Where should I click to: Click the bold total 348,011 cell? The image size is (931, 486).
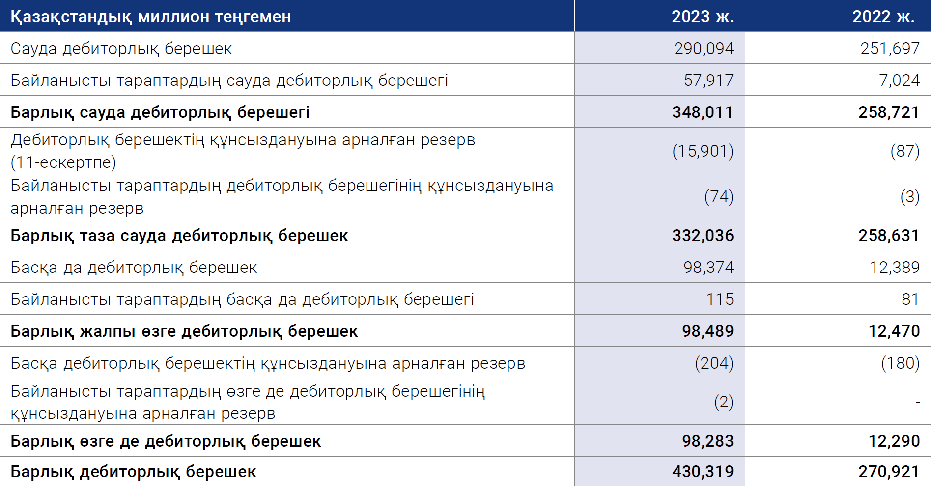click(703, 112)
